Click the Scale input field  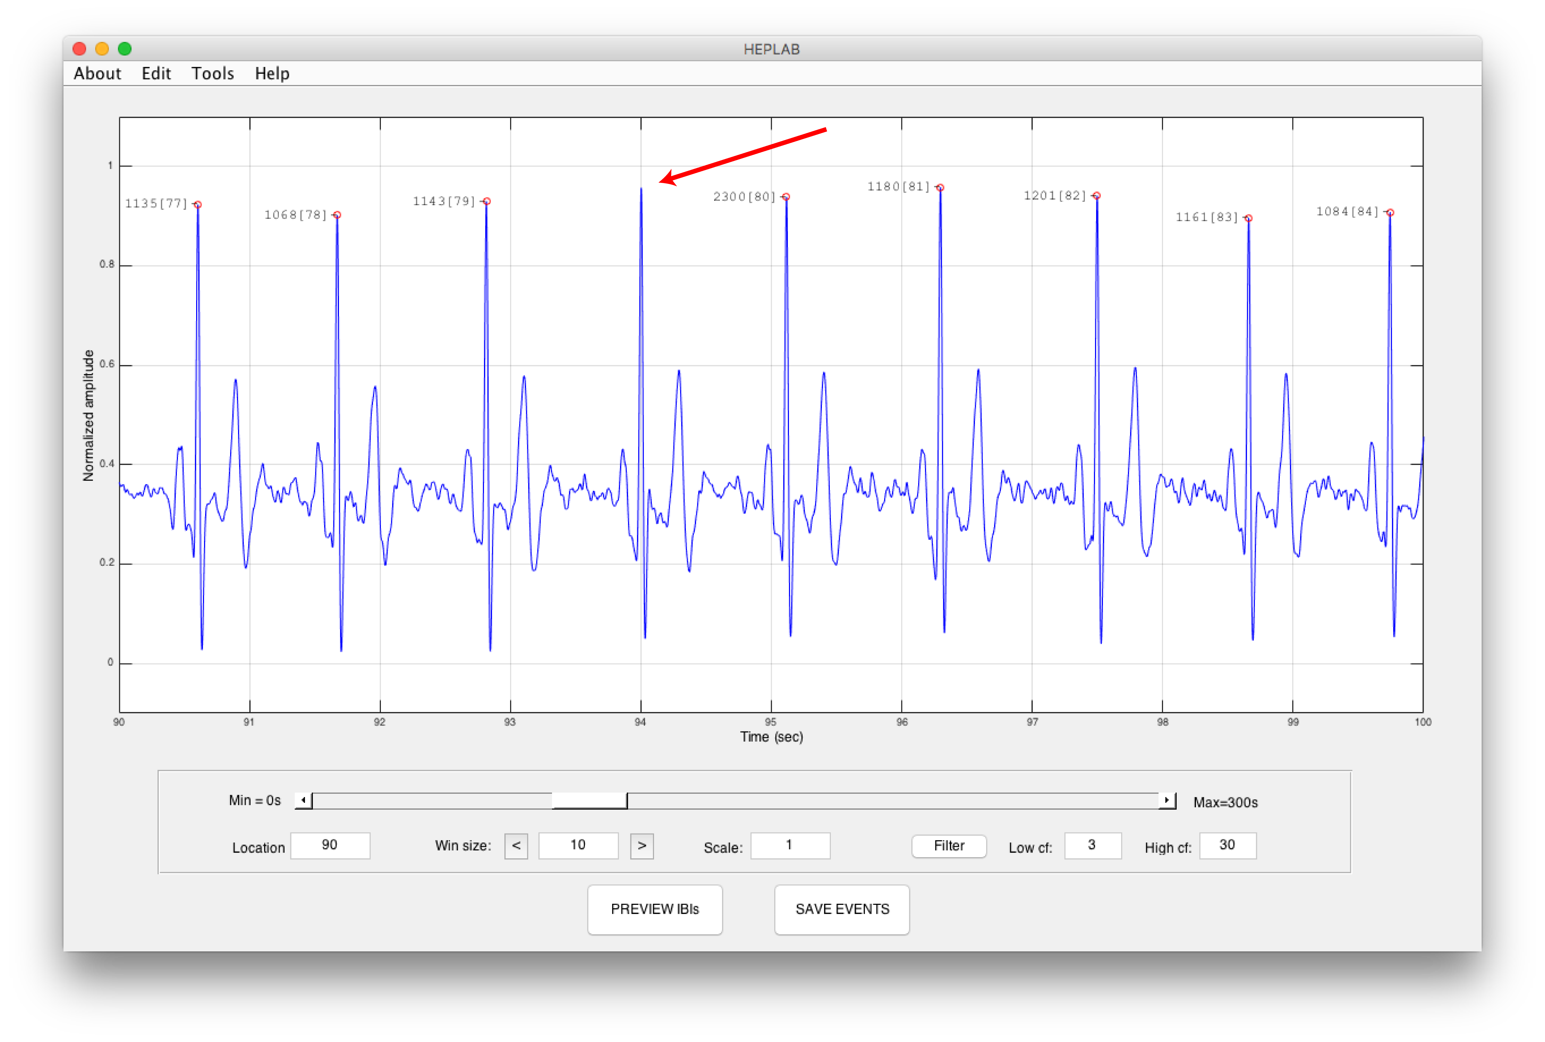790,845
